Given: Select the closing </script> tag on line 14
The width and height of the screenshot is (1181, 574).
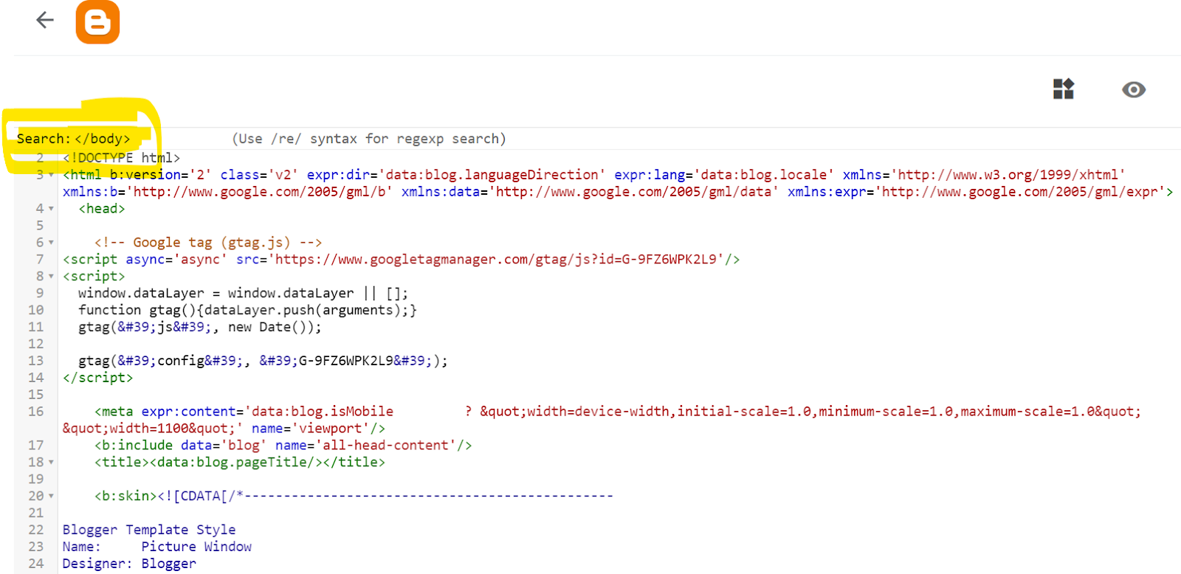Looking at the screenshot, I should (98, 378).
